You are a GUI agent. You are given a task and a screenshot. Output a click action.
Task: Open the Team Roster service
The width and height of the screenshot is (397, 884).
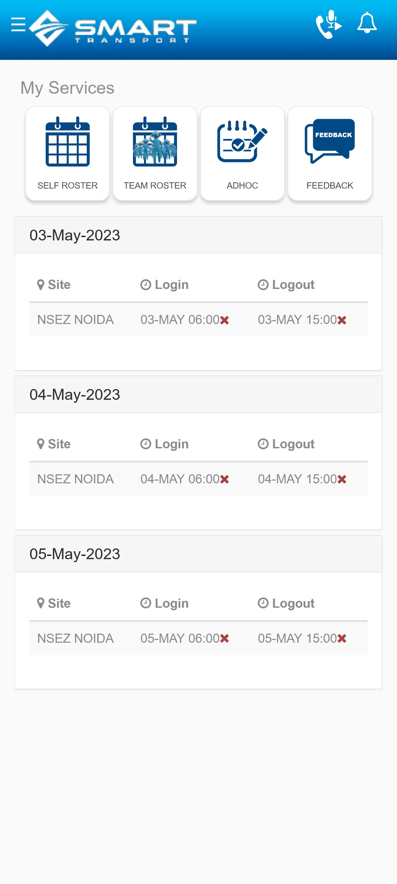coord(155,153)
